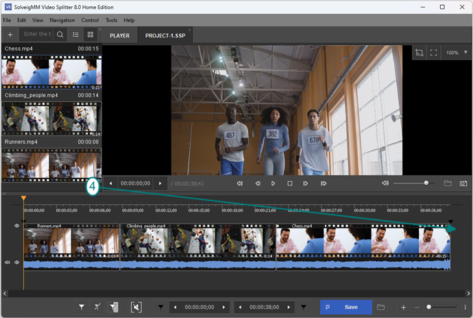Mute the player volume speaker icon

[385, 183]
